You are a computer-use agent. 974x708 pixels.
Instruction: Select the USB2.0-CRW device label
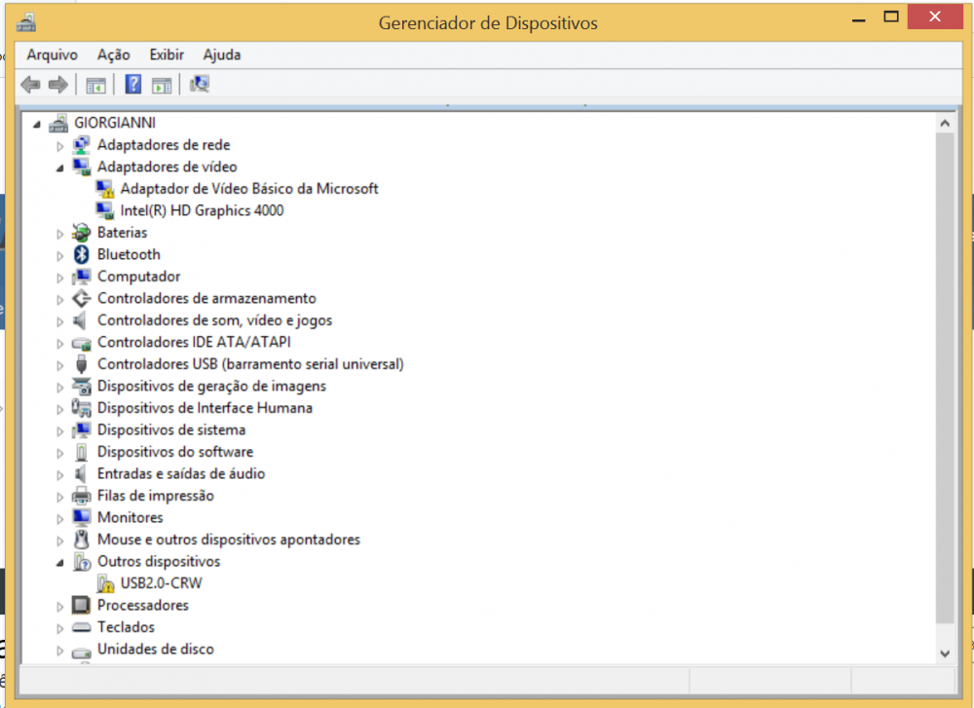(162, 583)
